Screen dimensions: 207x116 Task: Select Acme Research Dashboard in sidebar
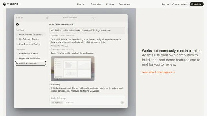[x=30, y=34]
